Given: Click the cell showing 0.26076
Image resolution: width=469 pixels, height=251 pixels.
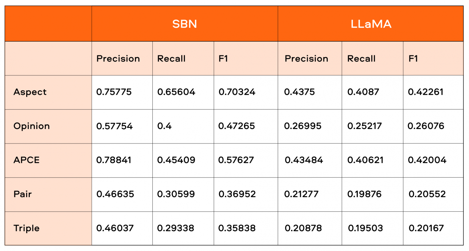Looking at the screenshot, I should click(x=426, y=126).
